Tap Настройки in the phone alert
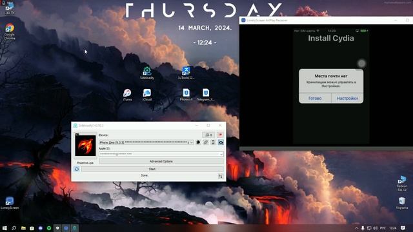 [347, 98]
